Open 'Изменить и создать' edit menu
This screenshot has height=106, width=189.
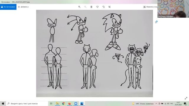pyautogui.click(x=150, y=7)
